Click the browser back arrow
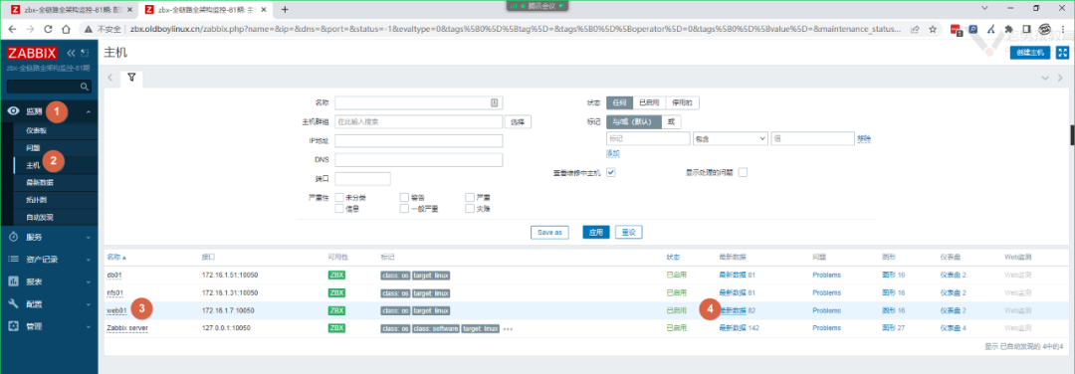Screen dimensions: 1075x374 [12, 30]
